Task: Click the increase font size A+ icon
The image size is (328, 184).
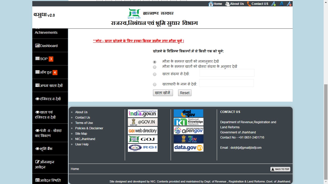Action: (x=274, y=4)
